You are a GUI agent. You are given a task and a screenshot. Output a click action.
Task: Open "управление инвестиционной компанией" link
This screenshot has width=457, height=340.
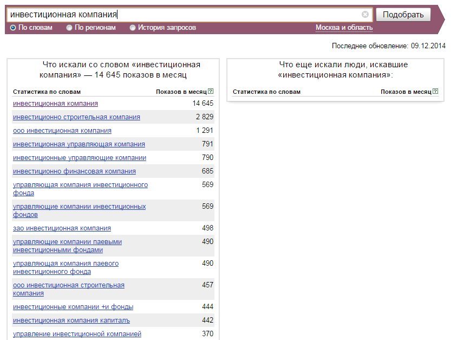coord(77,334)
